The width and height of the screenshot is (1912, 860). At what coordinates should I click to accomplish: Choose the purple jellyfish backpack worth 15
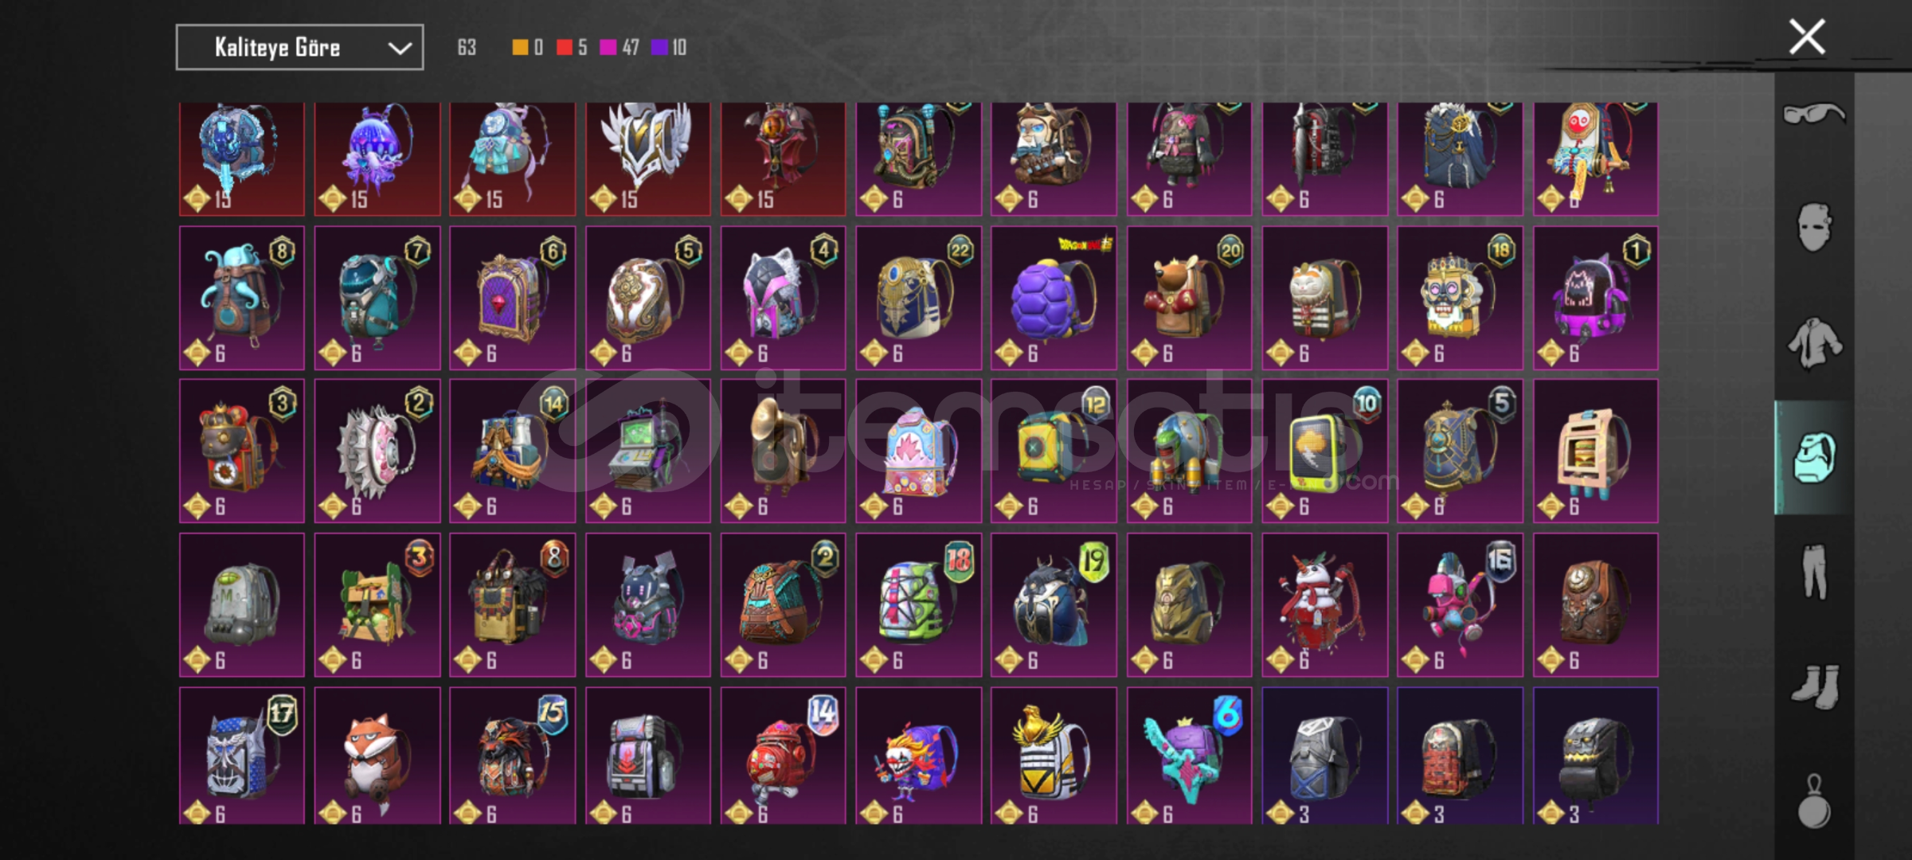click(x=377, y=158)
